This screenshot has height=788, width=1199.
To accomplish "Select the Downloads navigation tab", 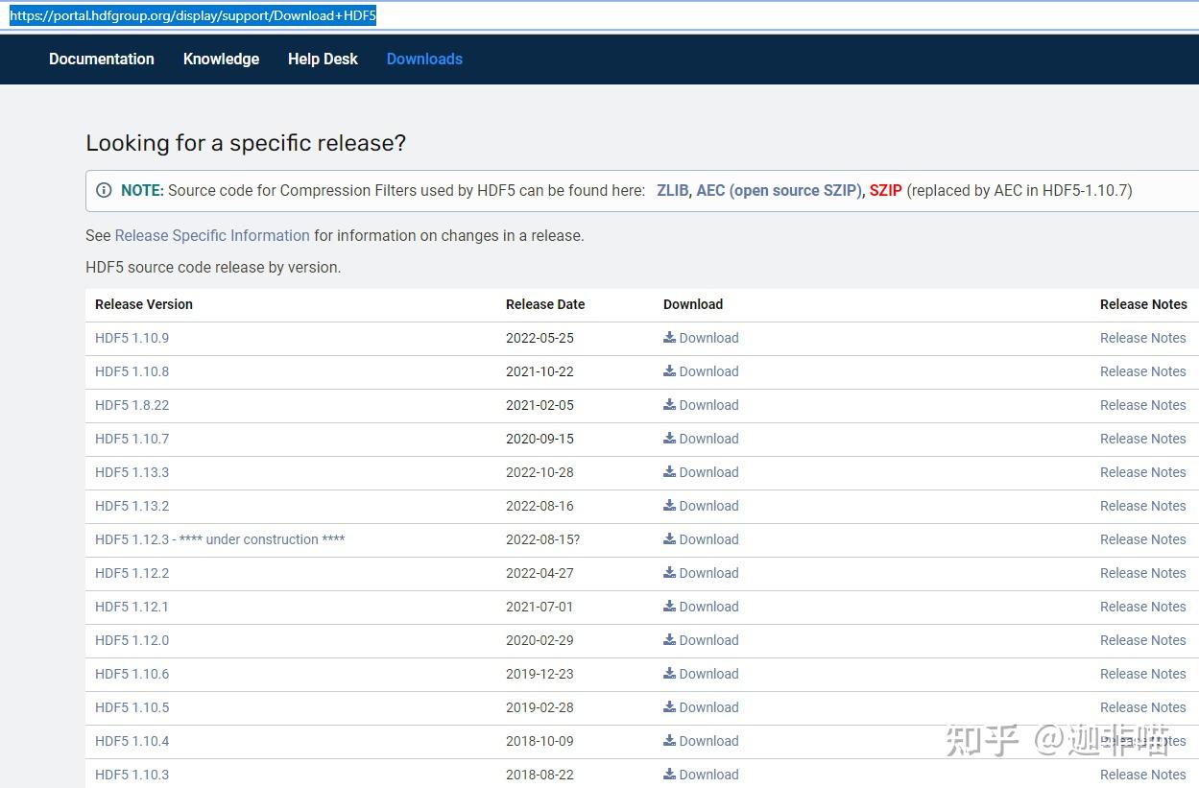I will pos(424,59).
